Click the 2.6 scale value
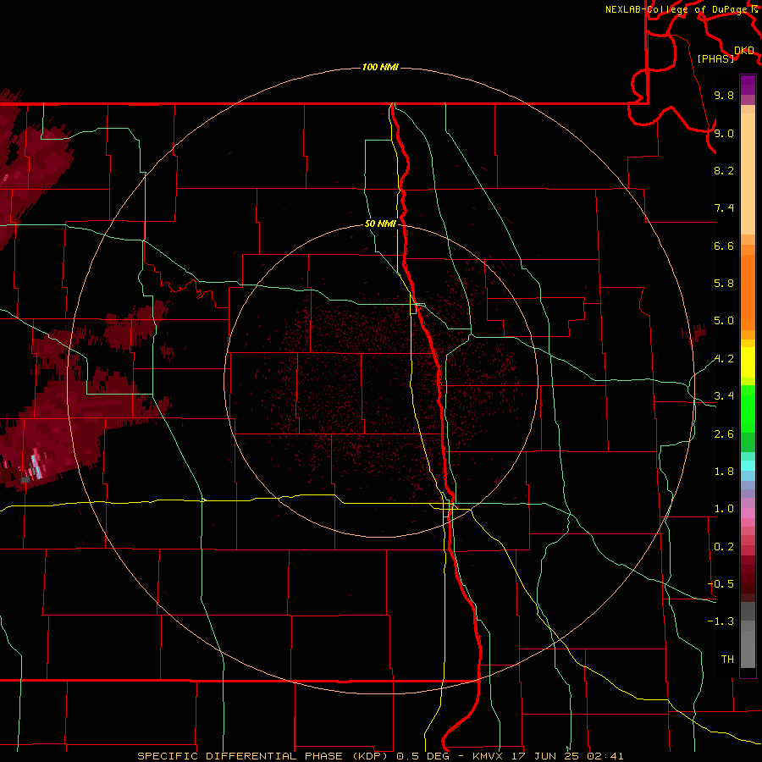This screenshot has width=762, height=762. pyautogui.click(x=724, y=434)
